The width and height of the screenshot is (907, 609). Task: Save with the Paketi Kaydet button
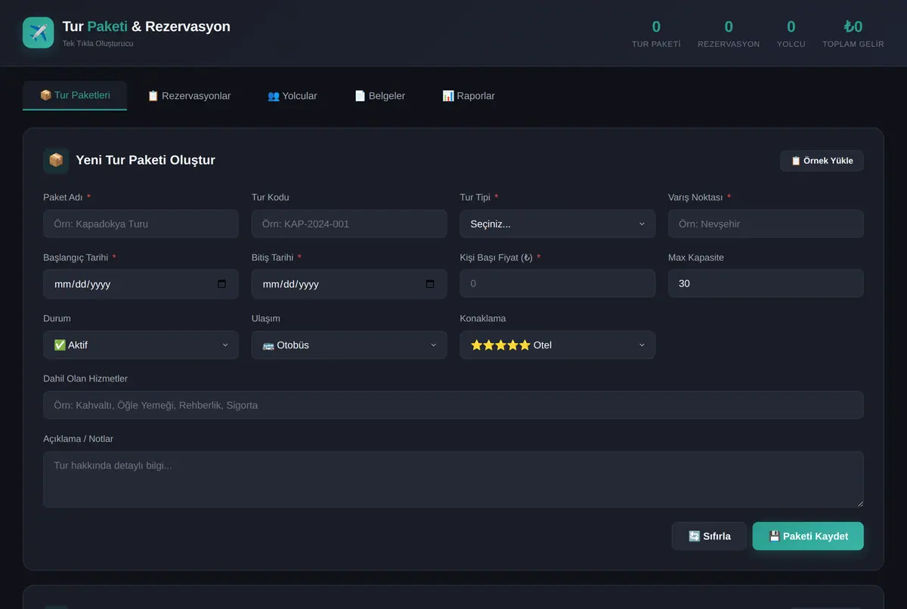point(808,536)
